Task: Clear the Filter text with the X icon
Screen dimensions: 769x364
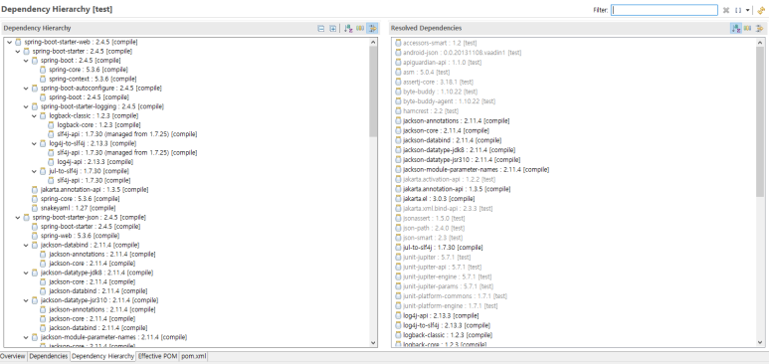Action: [726, 10]
